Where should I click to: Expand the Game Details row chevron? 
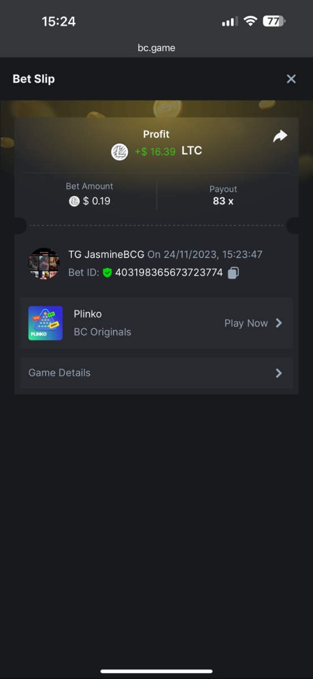[x=279, y=373]
